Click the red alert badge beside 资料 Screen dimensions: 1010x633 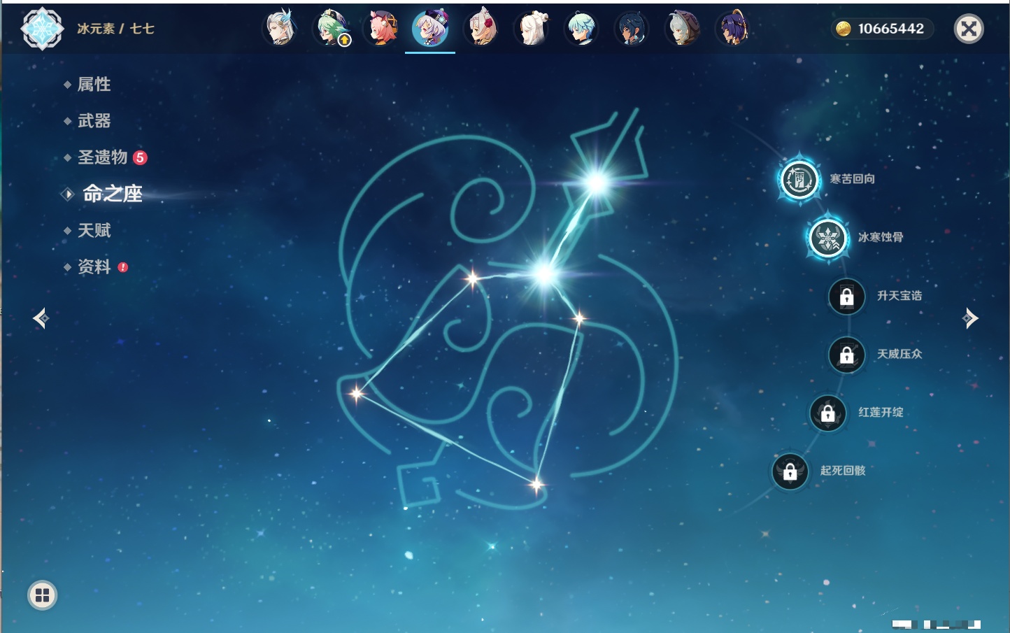(x=123, y=267)
